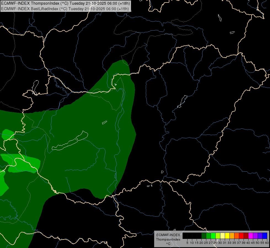
Task: Click the legend scale value 10
Action: (x=192, y=243)
